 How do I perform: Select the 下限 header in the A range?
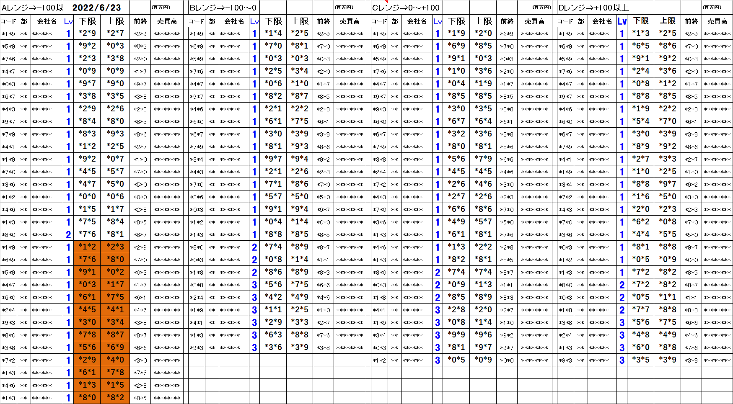pos(87,21)
